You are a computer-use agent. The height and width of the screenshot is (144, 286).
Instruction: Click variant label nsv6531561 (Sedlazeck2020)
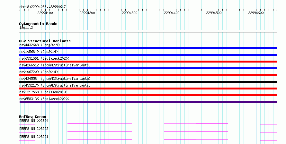pyautogui.click(x=44, y=58)
